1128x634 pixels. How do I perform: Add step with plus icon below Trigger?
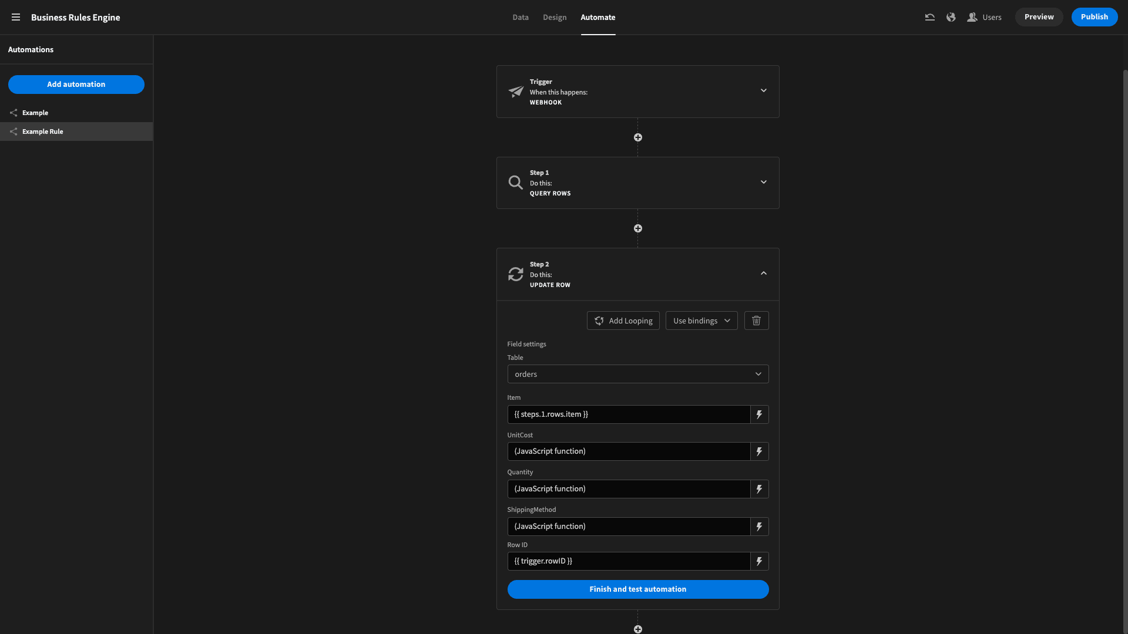638,137
